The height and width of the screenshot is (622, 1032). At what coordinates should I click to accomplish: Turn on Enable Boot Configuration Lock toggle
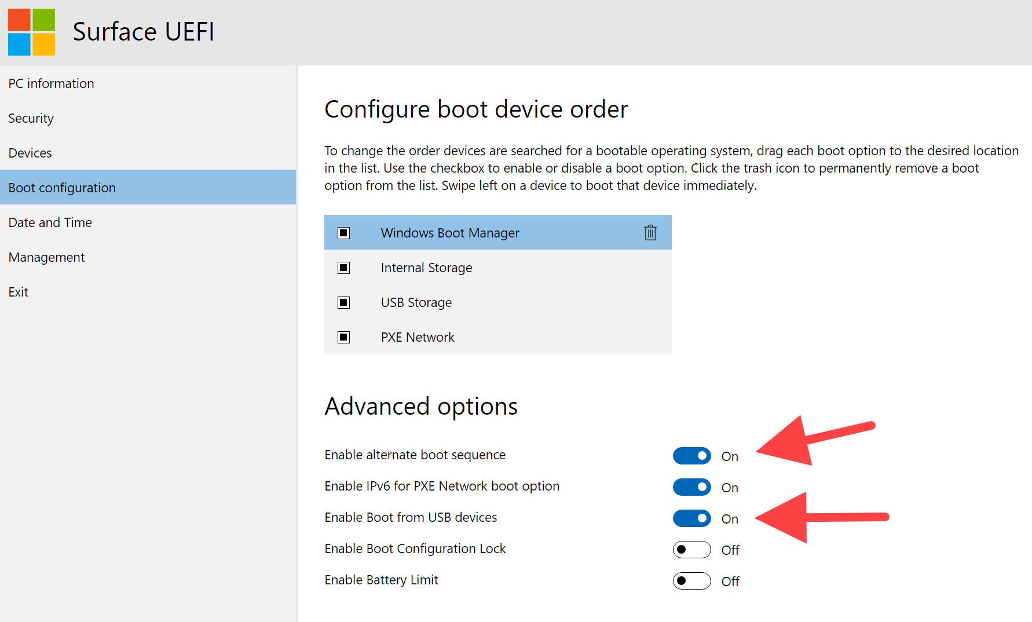(x=692, y=550)
